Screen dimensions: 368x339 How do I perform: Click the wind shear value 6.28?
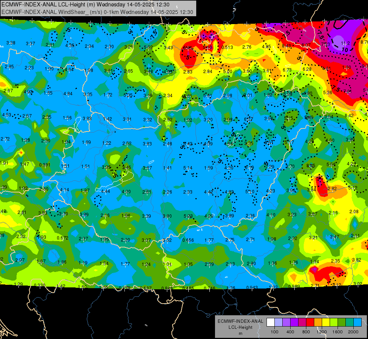[x=307, y=69]
